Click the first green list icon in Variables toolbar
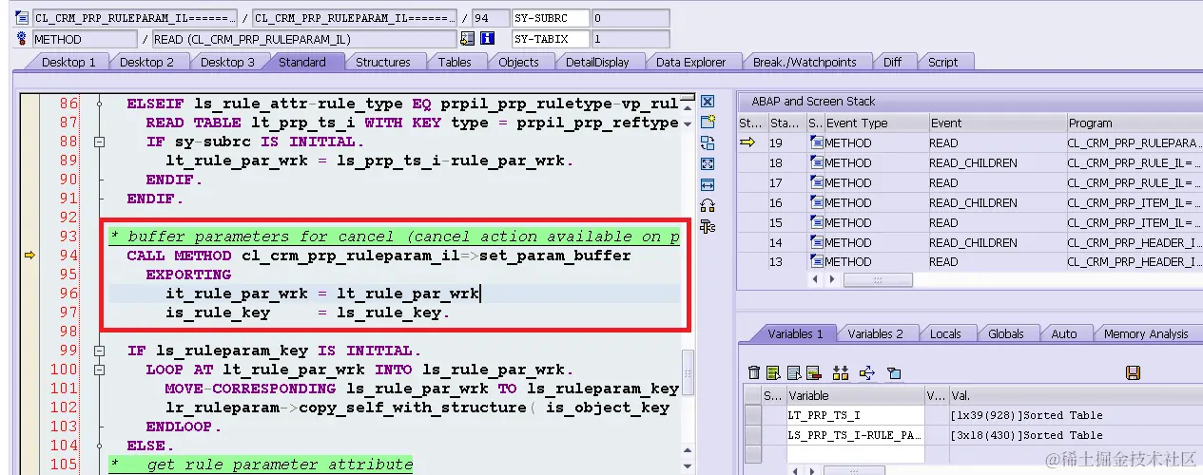Screen dimensions: 1203x475 pyautogui.click(x=774, y=373)
